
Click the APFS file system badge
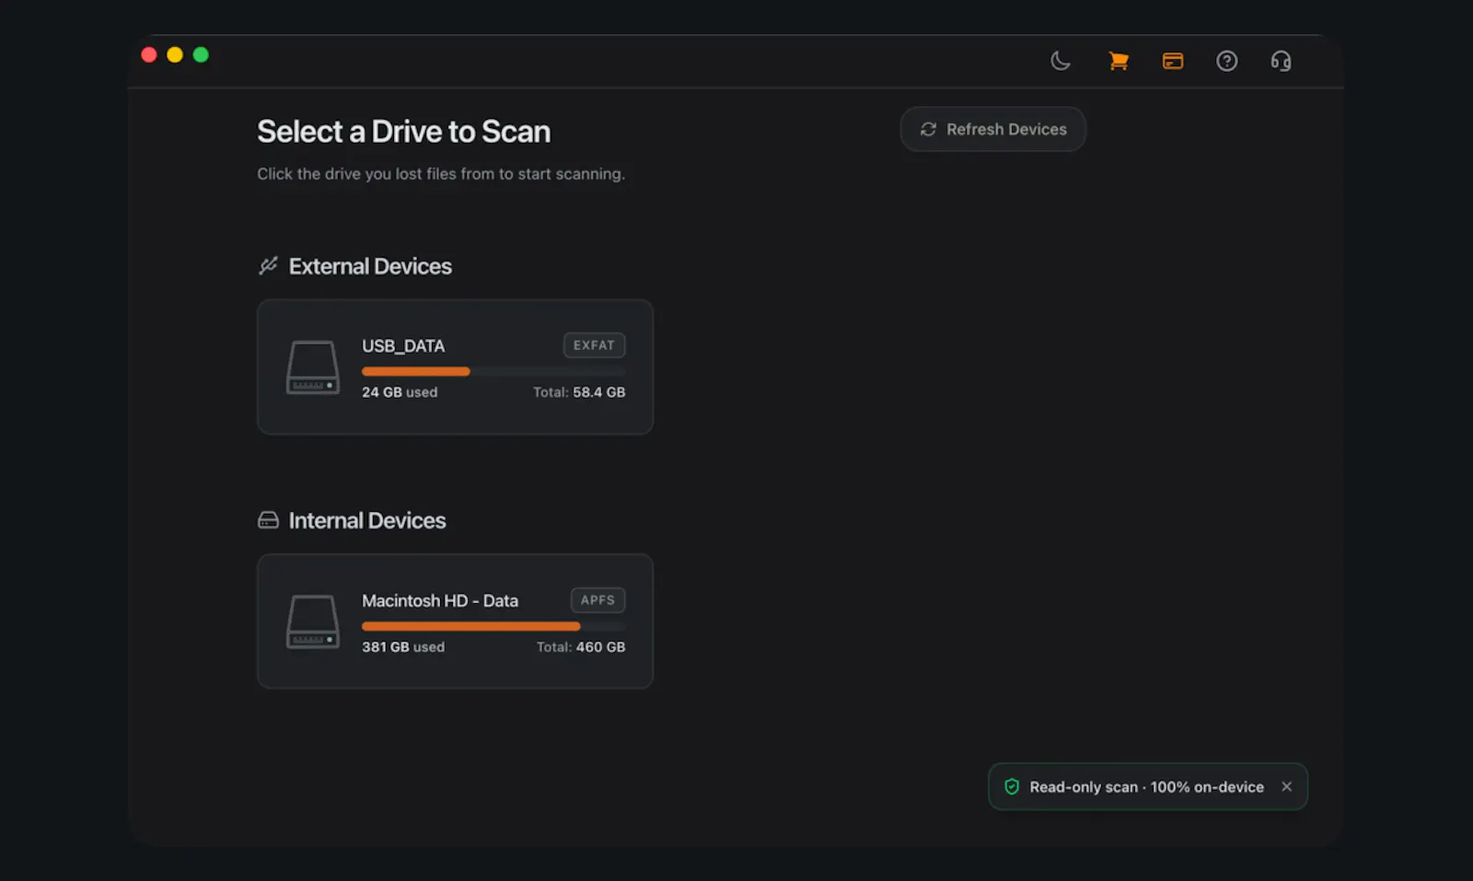pos(598,600)
